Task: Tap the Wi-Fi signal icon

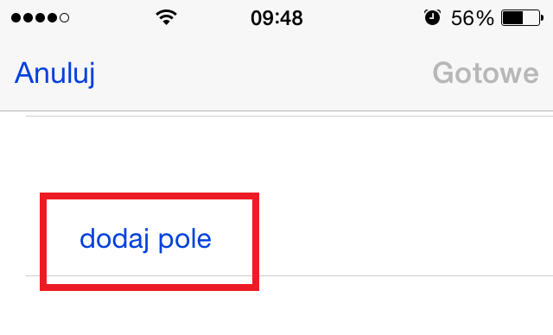Action: pos(166,17)
